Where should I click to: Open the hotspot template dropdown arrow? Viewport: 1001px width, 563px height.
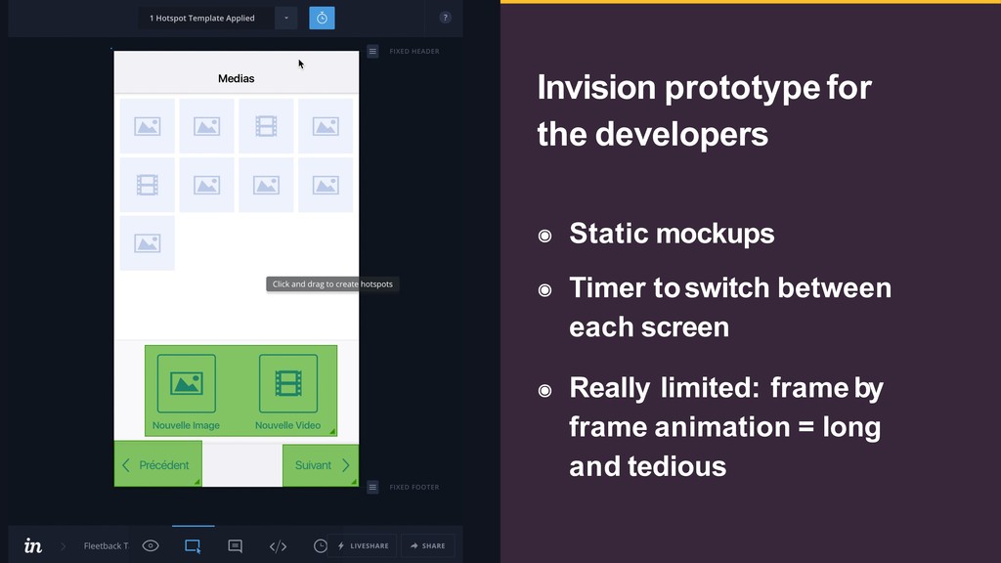click(x=286, y=18)
